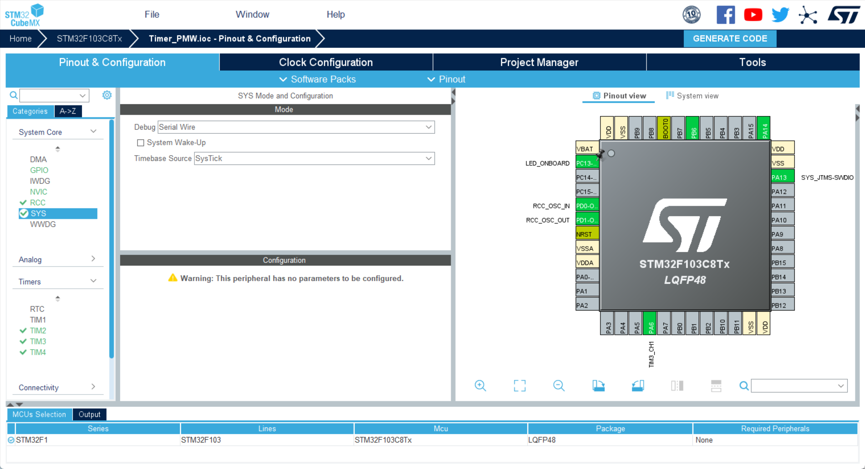
Task: Fit the chip to the pinout view
Action: (x=519, y=386)
